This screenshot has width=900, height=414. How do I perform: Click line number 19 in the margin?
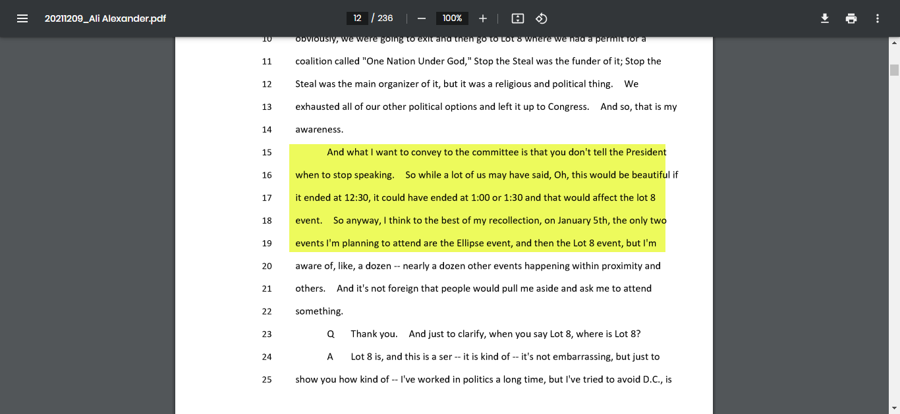[x=267, y=243]
